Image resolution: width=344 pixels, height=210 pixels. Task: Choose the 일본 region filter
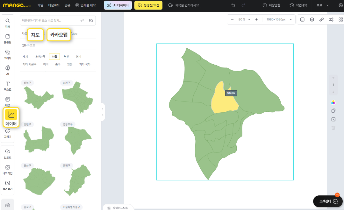coord(70,64)
